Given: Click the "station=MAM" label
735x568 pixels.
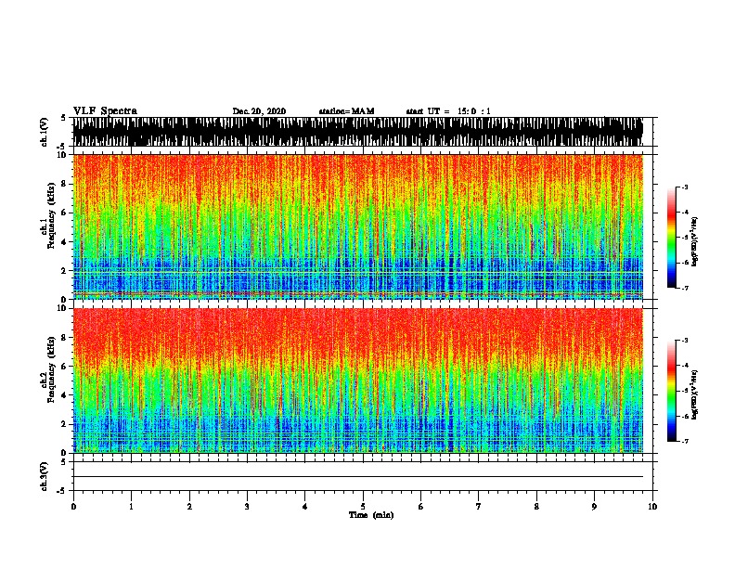Looking at the screenshot, I should tap(346, 111).
